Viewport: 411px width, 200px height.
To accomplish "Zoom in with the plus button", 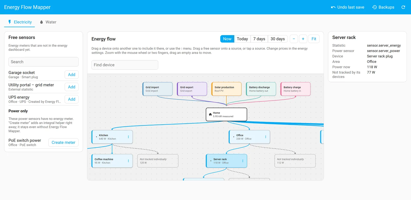I will pos(303,39).
